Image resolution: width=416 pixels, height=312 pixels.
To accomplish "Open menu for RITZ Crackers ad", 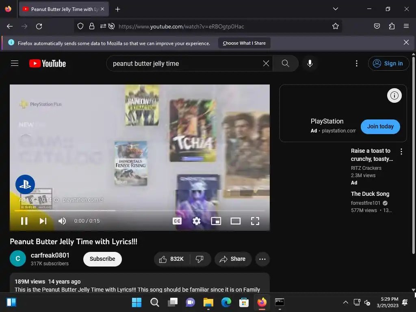I will click(x=401, y=152).
